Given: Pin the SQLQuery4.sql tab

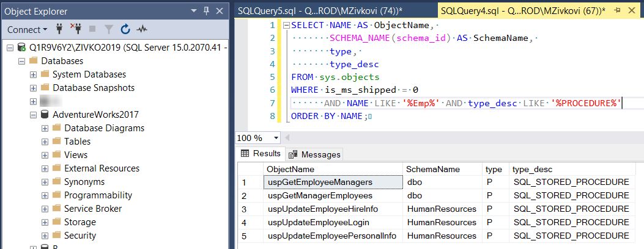Looking at the screenshot, I should pyautogui.click(x=617, y=11).
